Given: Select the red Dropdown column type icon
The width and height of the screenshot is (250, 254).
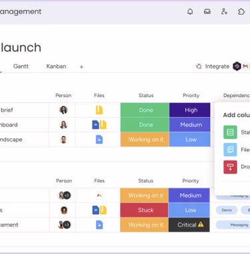Looking at the screenshot, I should click(230, 167).
